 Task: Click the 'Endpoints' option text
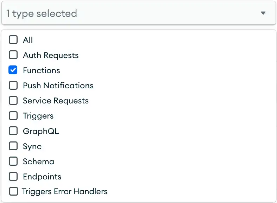[42, 177]
